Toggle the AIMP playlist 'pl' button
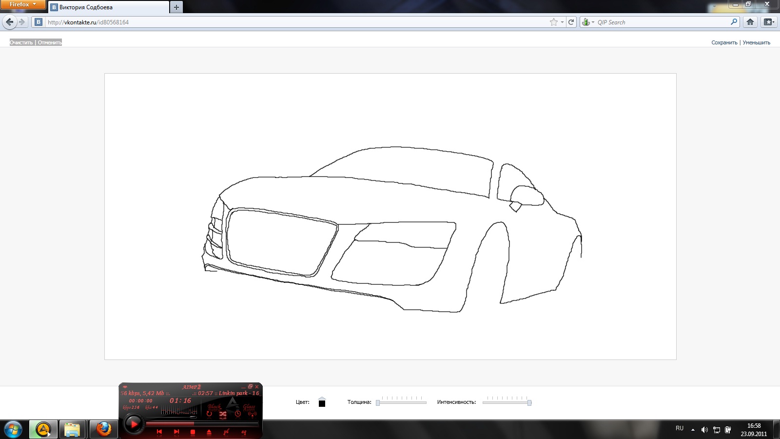The image size is (780, 439). point(226,432)
